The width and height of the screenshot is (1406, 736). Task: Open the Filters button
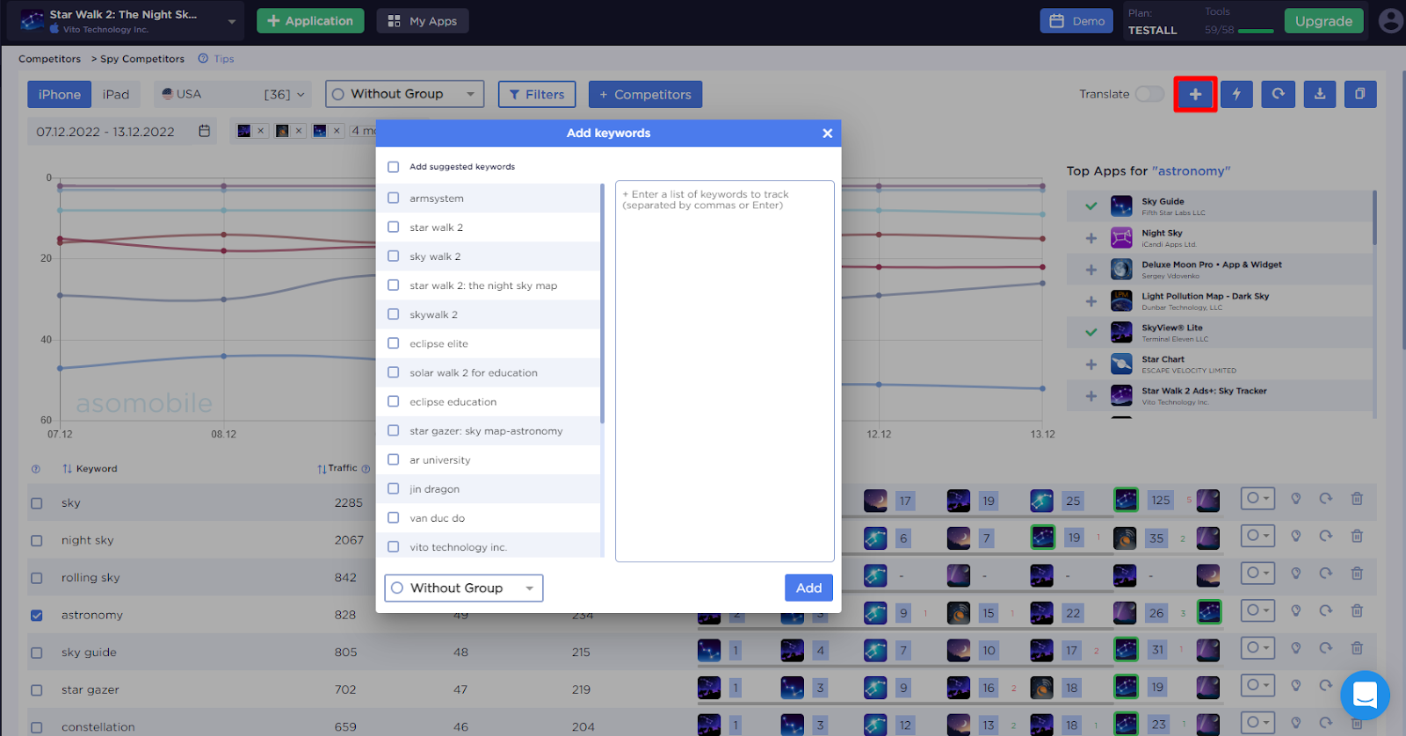[537, 94]
